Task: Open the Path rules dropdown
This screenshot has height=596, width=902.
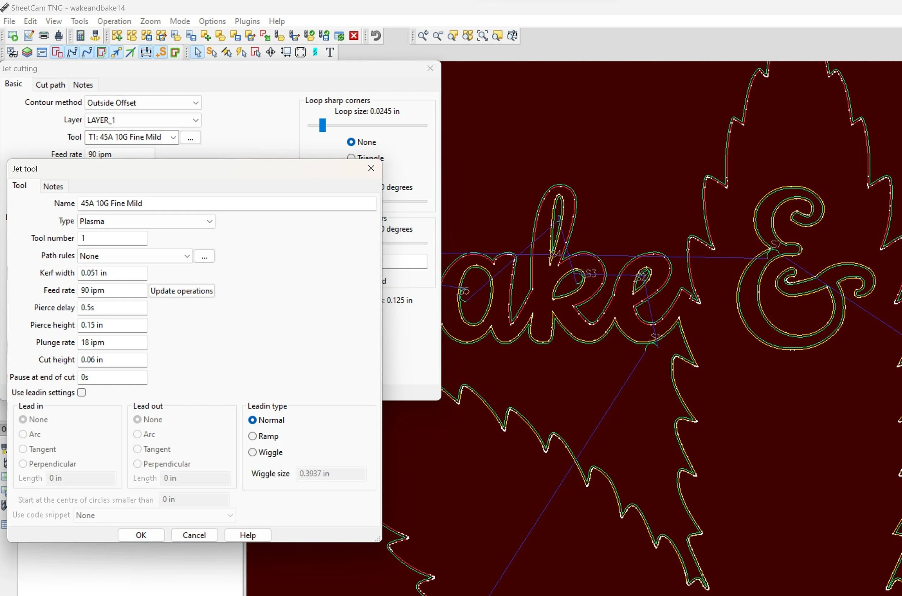Action: (x=135, y=256)
